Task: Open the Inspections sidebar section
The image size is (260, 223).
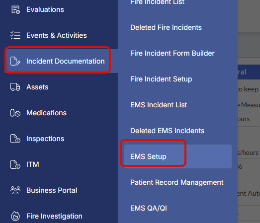Action: [45, 139]
